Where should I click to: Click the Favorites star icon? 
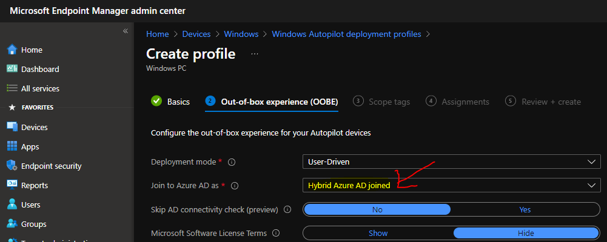click(x=12, y=107)
